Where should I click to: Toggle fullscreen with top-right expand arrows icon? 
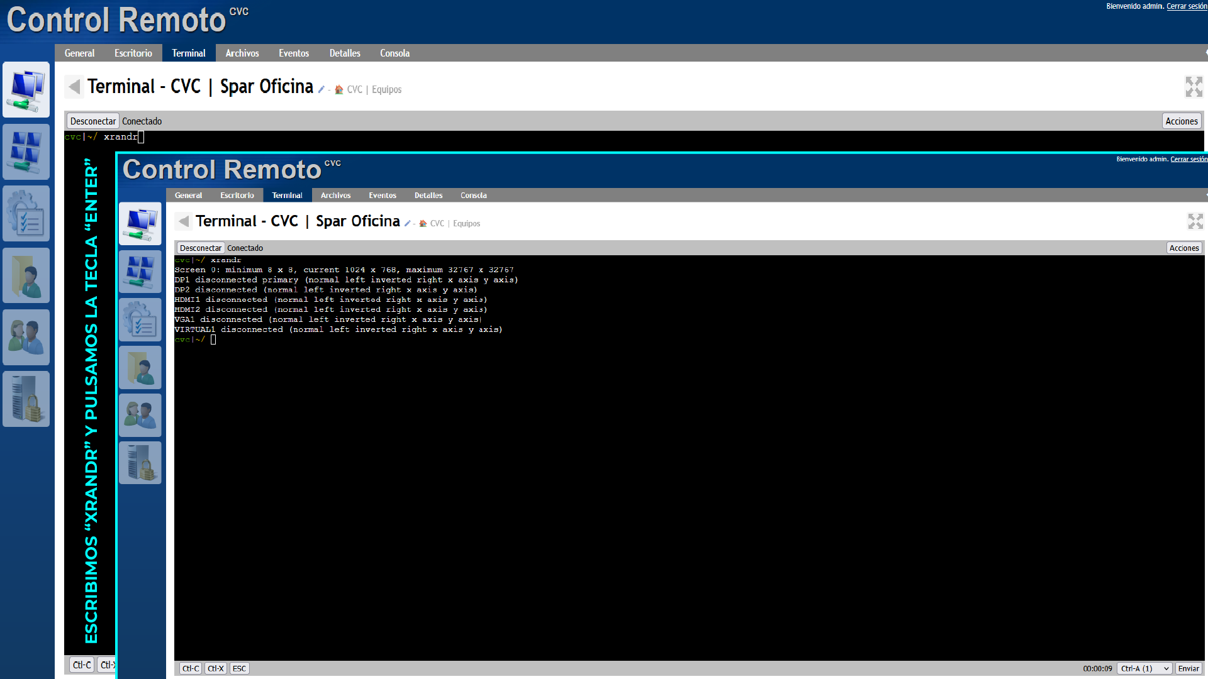coord(1194,87)
